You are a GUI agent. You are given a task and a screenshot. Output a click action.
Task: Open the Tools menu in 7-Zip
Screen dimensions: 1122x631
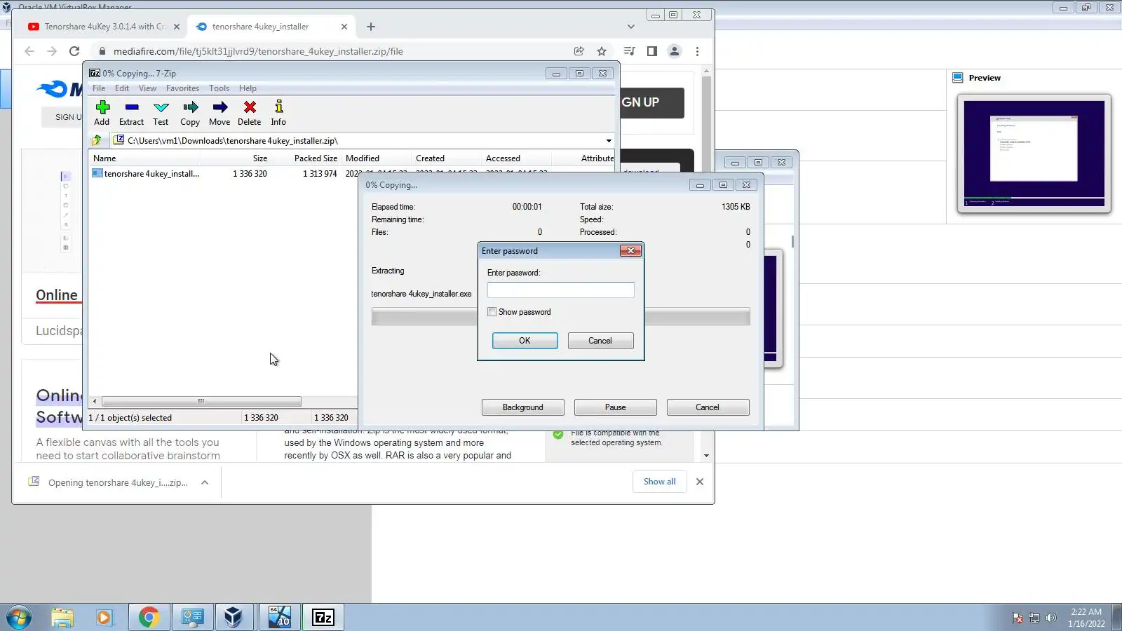219,88
